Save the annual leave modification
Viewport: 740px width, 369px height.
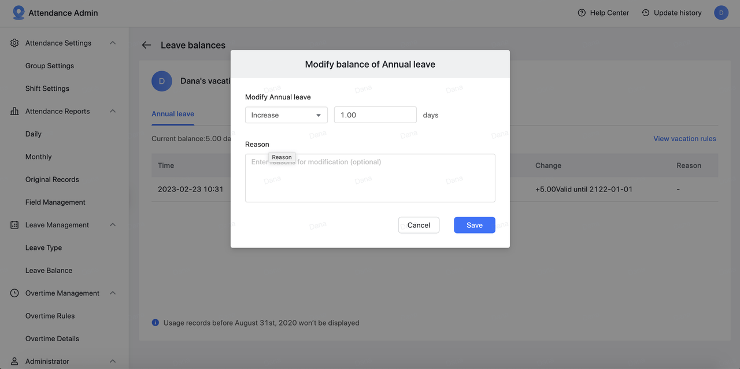(x=474, y=225)
